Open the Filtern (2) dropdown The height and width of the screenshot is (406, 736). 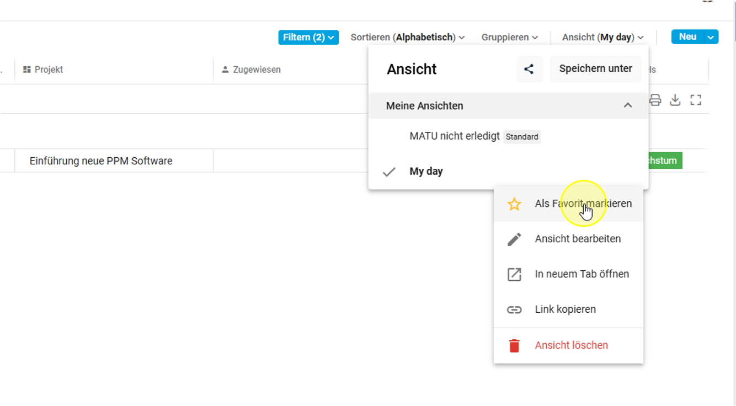[x=308, y=38]
